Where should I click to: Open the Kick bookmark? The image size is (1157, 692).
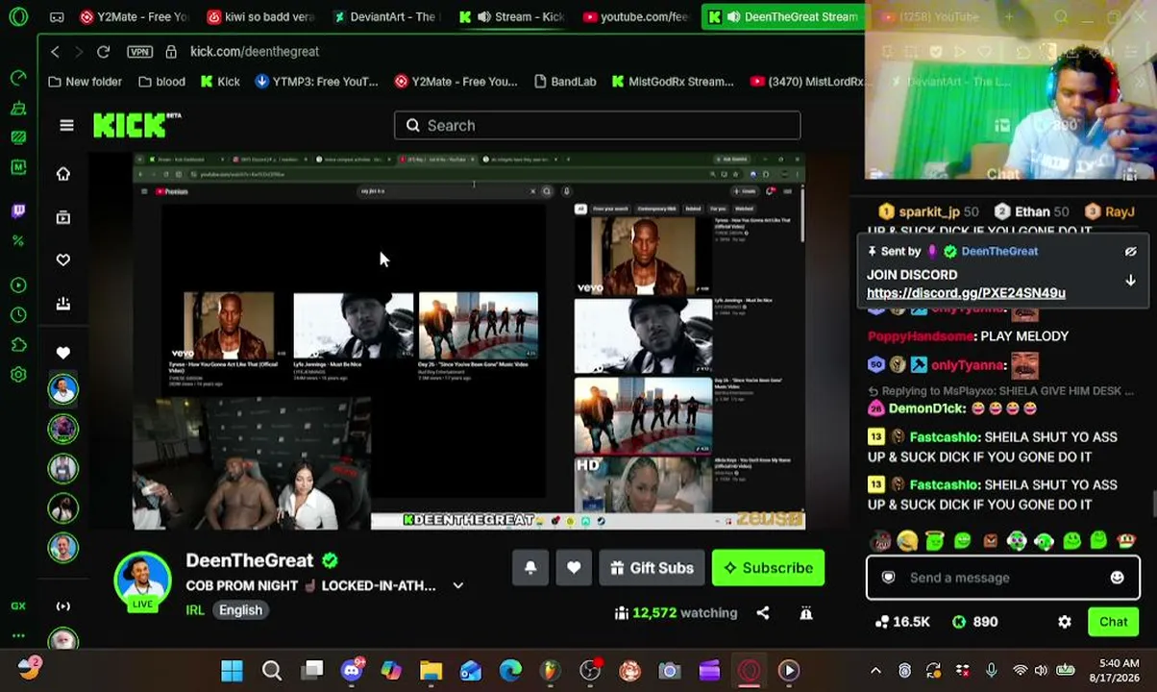coord(220,82)
